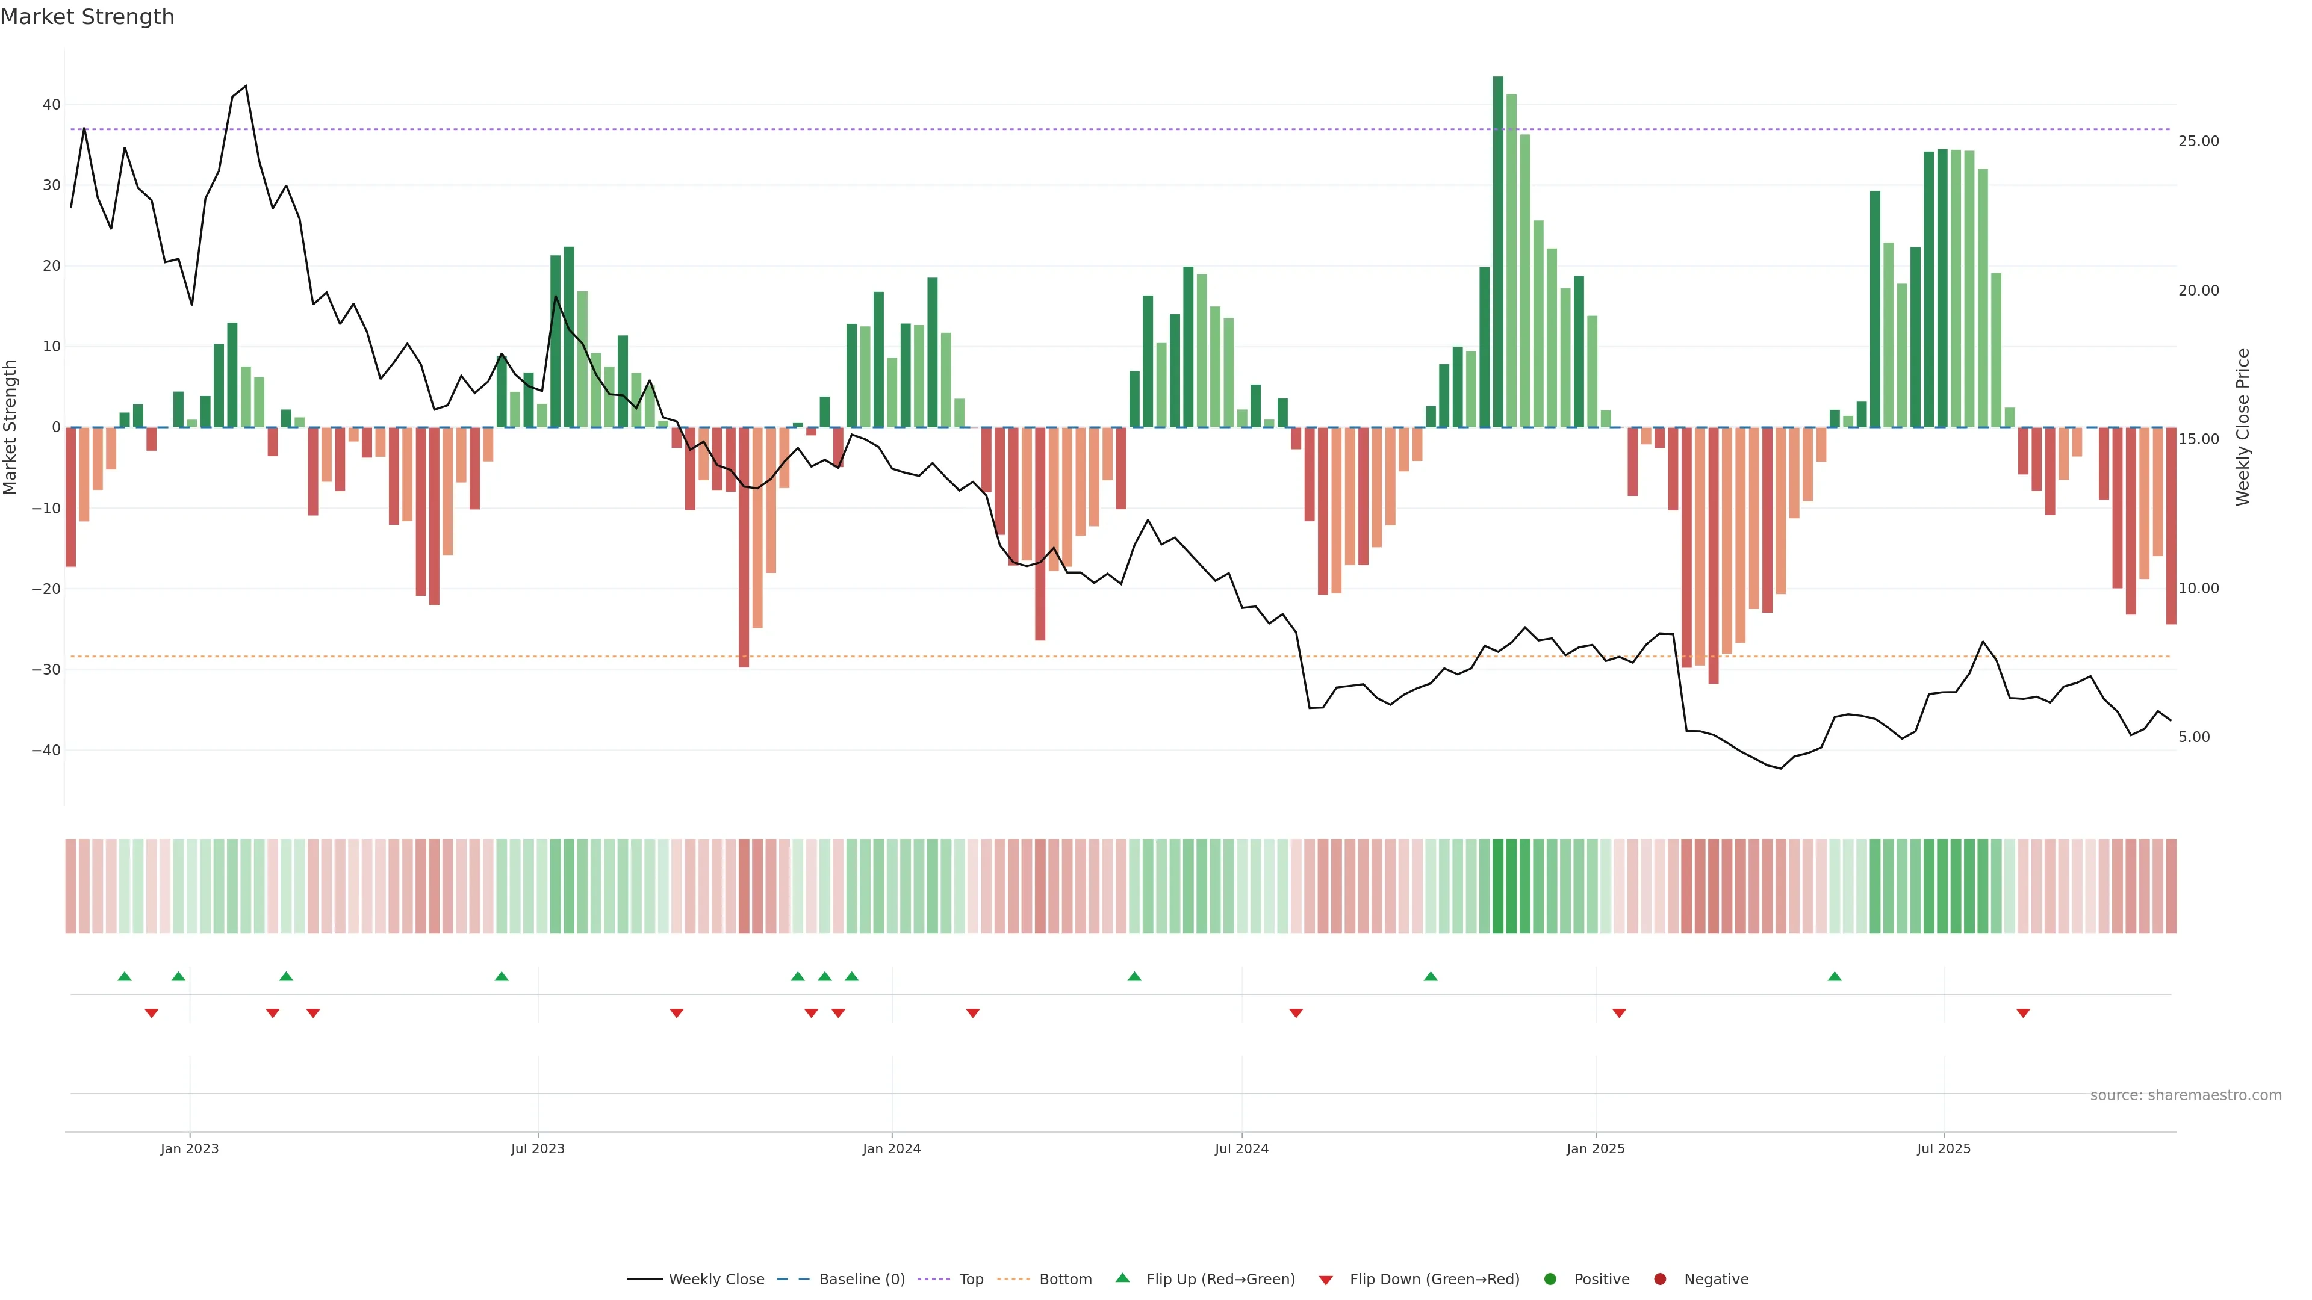Click the Jul 2025 x-axis label

coord(1943,1148)
